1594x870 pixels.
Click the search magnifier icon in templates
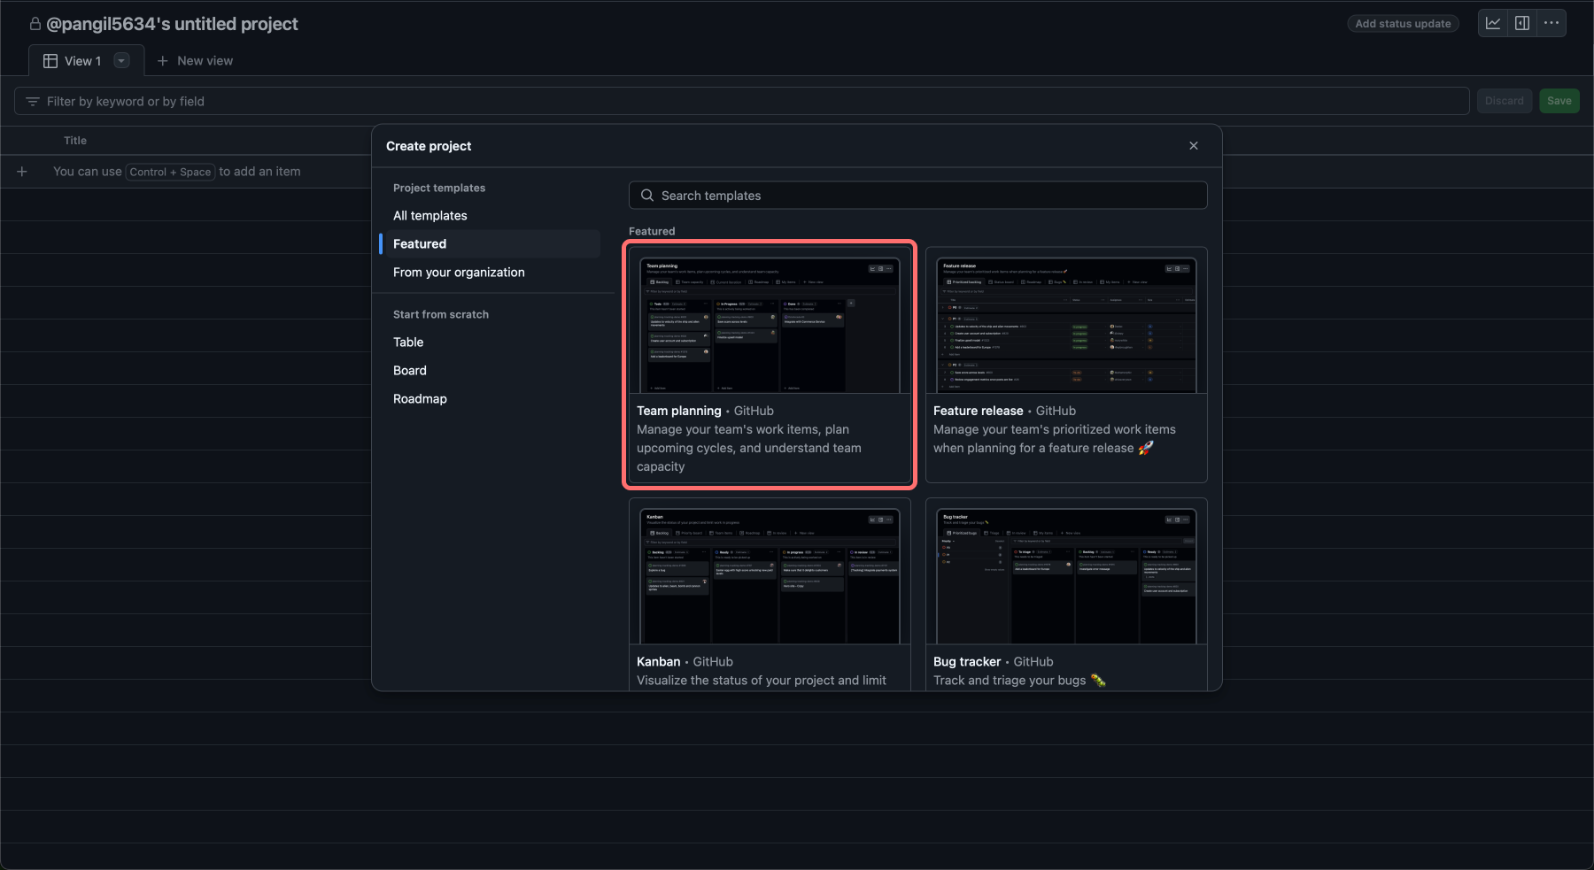click(x=647, y=196)
